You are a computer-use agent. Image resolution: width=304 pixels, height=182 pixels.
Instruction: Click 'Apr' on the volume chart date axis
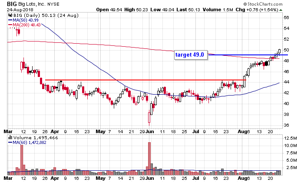coord(55,178)
